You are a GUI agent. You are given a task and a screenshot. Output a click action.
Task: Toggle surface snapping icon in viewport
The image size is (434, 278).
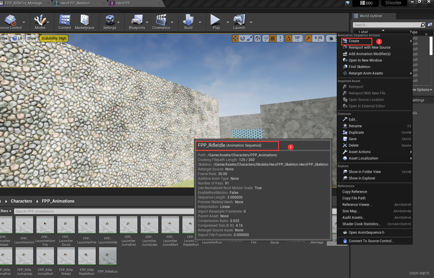click(265, 38)
